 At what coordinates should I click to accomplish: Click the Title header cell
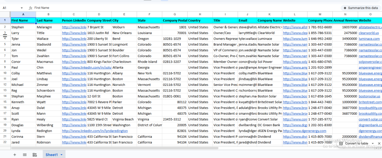pyautogui.click(x=225, y=21)
